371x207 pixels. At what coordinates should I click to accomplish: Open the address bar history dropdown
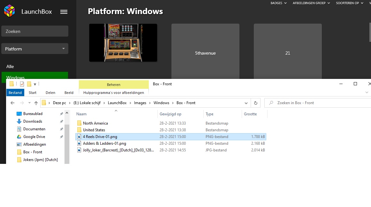246,103
